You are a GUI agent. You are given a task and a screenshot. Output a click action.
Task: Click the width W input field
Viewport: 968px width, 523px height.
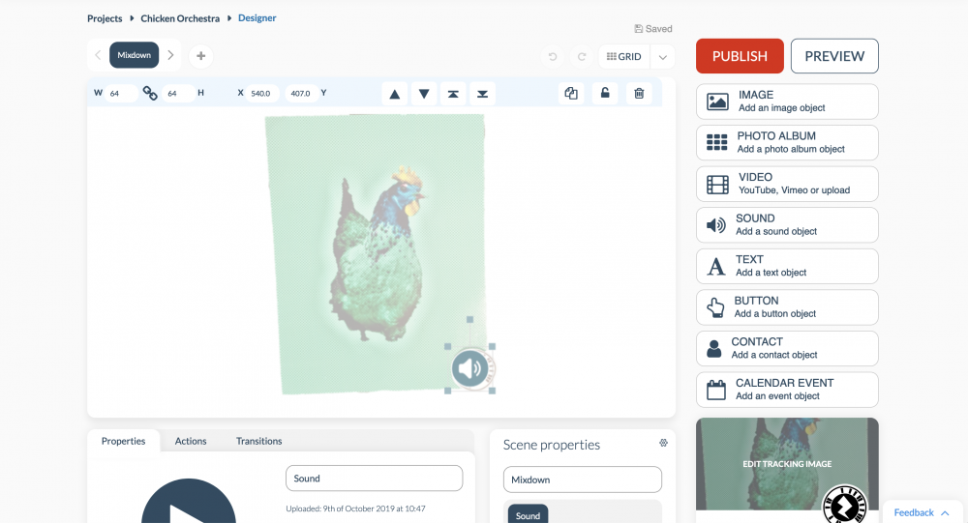click(x=120, y=93)
